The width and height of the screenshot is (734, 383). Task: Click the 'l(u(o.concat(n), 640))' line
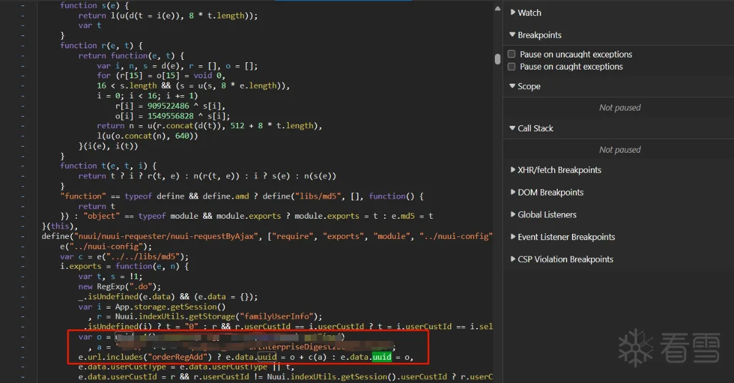147,136
